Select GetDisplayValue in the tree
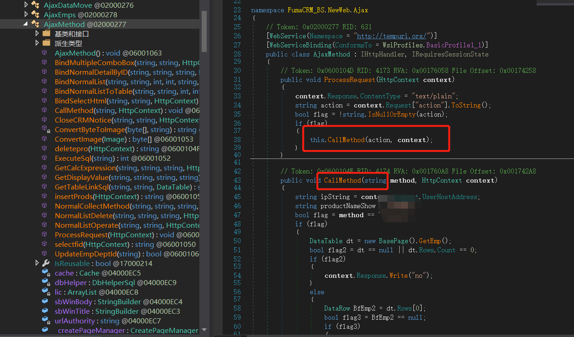 (127, 177)
